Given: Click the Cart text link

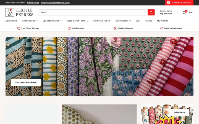Looking at the screenshot, I should tap(191, 12).
